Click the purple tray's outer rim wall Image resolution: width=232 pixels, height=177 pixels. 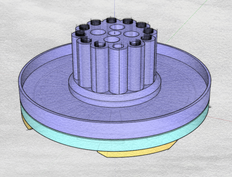click(x=115, y=130)
